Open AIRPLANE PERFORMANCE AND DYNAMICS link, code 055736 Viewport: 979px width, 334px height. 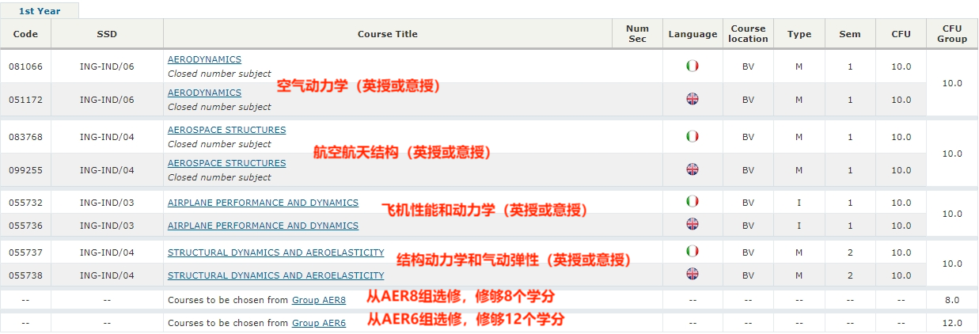tap(263, 226)
